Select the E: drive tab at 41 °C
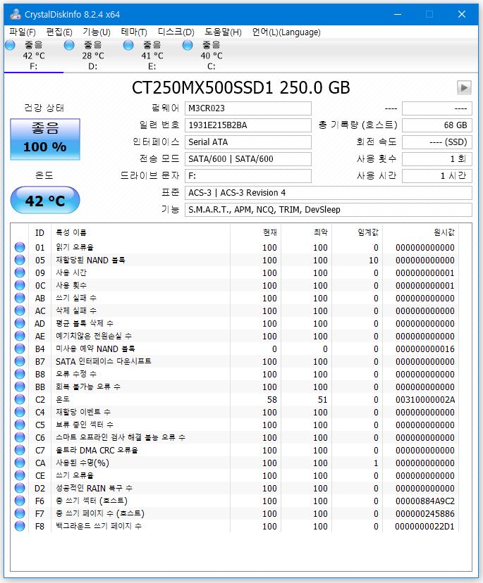 click(x=152, y=56)
